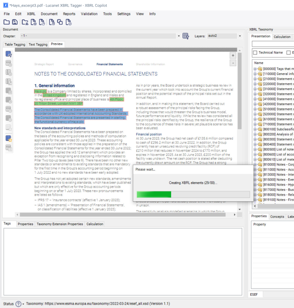Open the Chapter dropdown
Image resolution: width=294 pixels, height=308 pixels.
pos(179,36)
